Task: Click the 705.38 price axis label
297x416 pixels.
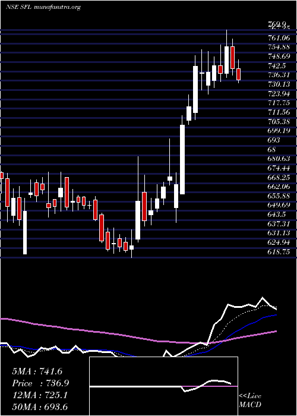Action: click(x=279, y=121)
